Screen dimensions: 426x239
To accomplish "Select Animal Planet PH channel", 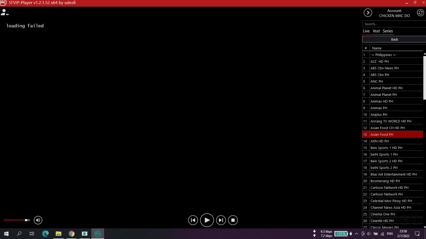I will coord(393,95).
